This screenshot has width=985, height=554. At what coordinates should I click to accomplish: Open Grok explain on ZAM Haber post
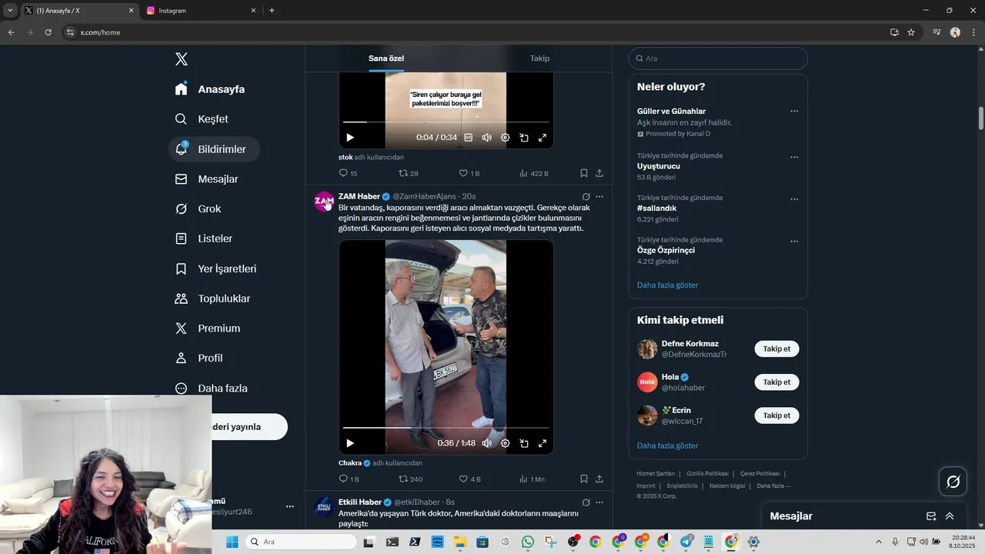[586, 197]
